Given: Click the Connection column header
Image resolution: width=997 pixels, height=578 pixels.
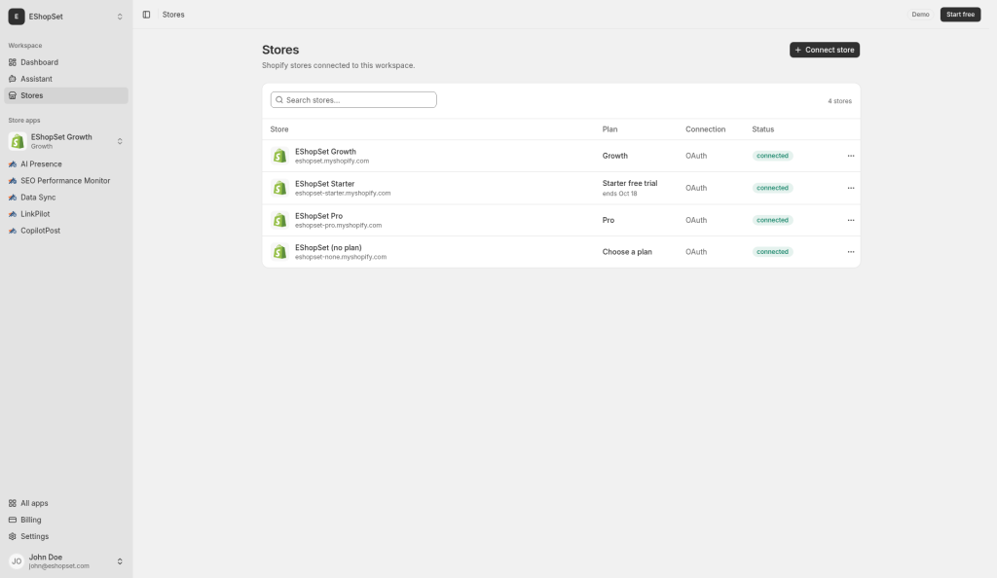Looking at the screenshot, I should tap(705, 129).
